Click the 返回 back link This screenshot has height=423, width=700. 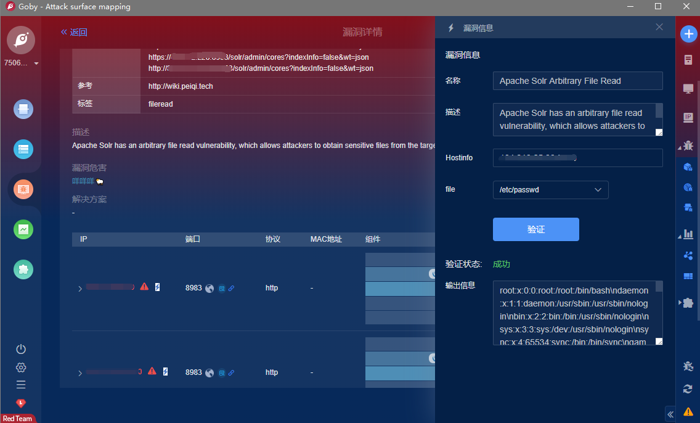74,32
